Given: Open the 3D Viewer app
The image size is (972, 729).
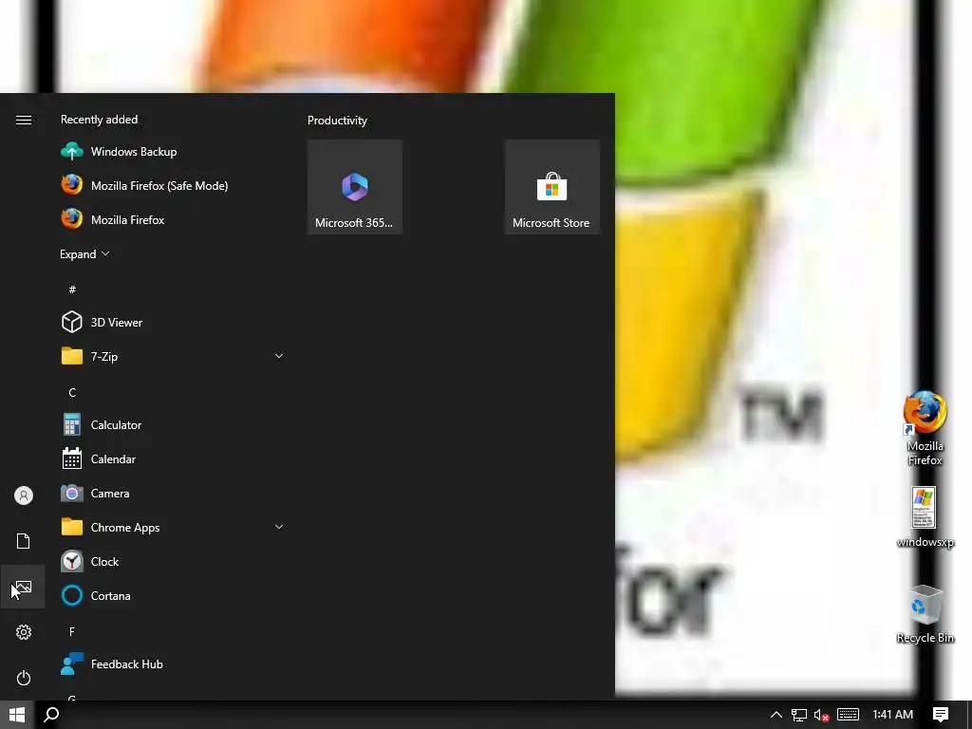Looking at the screenshot, I should coord(175,323).
